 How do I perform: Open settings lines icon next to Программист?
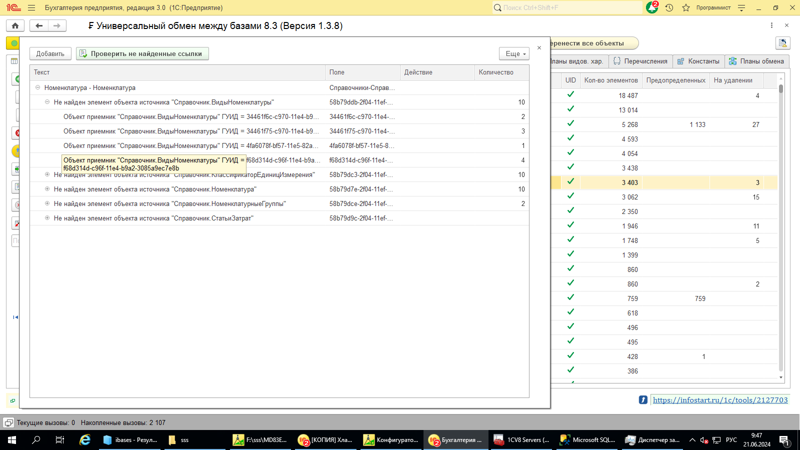coord(741,7)
